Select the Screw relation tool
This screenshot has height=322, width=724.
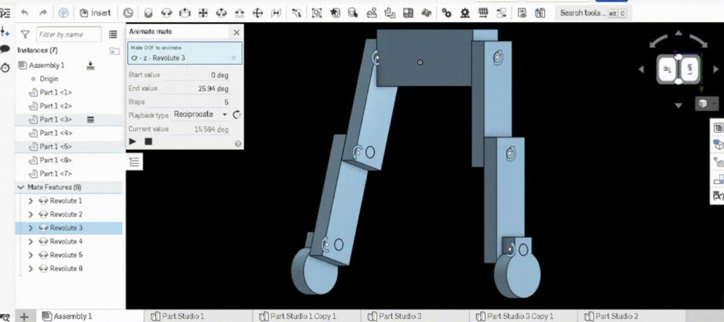click(483, 13)
